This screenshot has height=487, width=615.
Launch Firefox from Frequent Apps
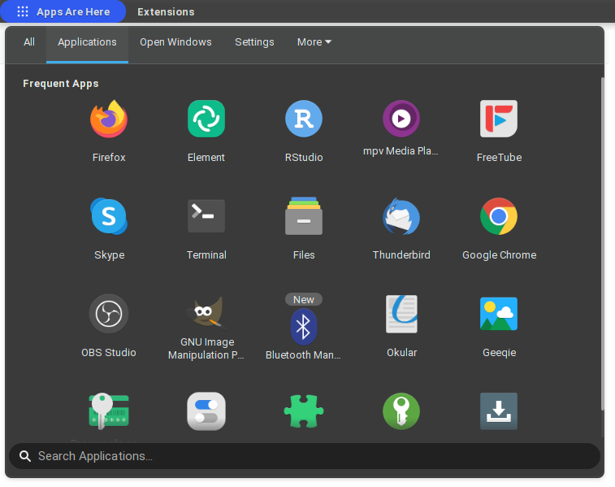(109, 119)
